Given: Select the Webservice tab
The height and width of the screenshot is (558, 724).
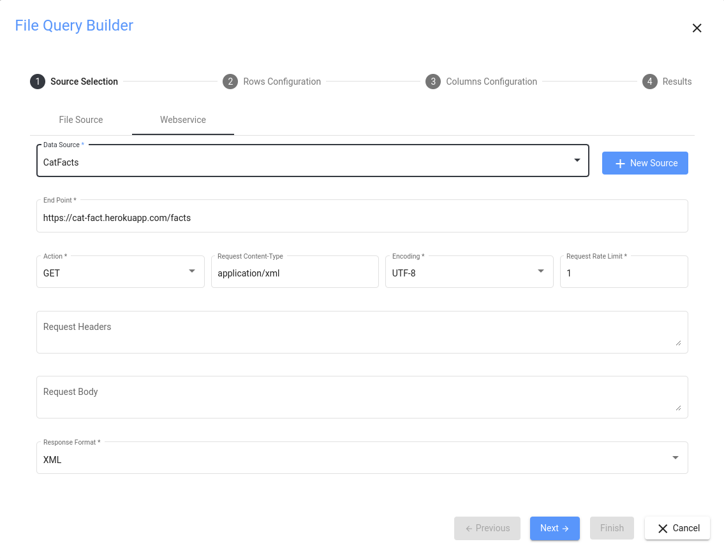Looking at the screenshot, I should (183, 120).
